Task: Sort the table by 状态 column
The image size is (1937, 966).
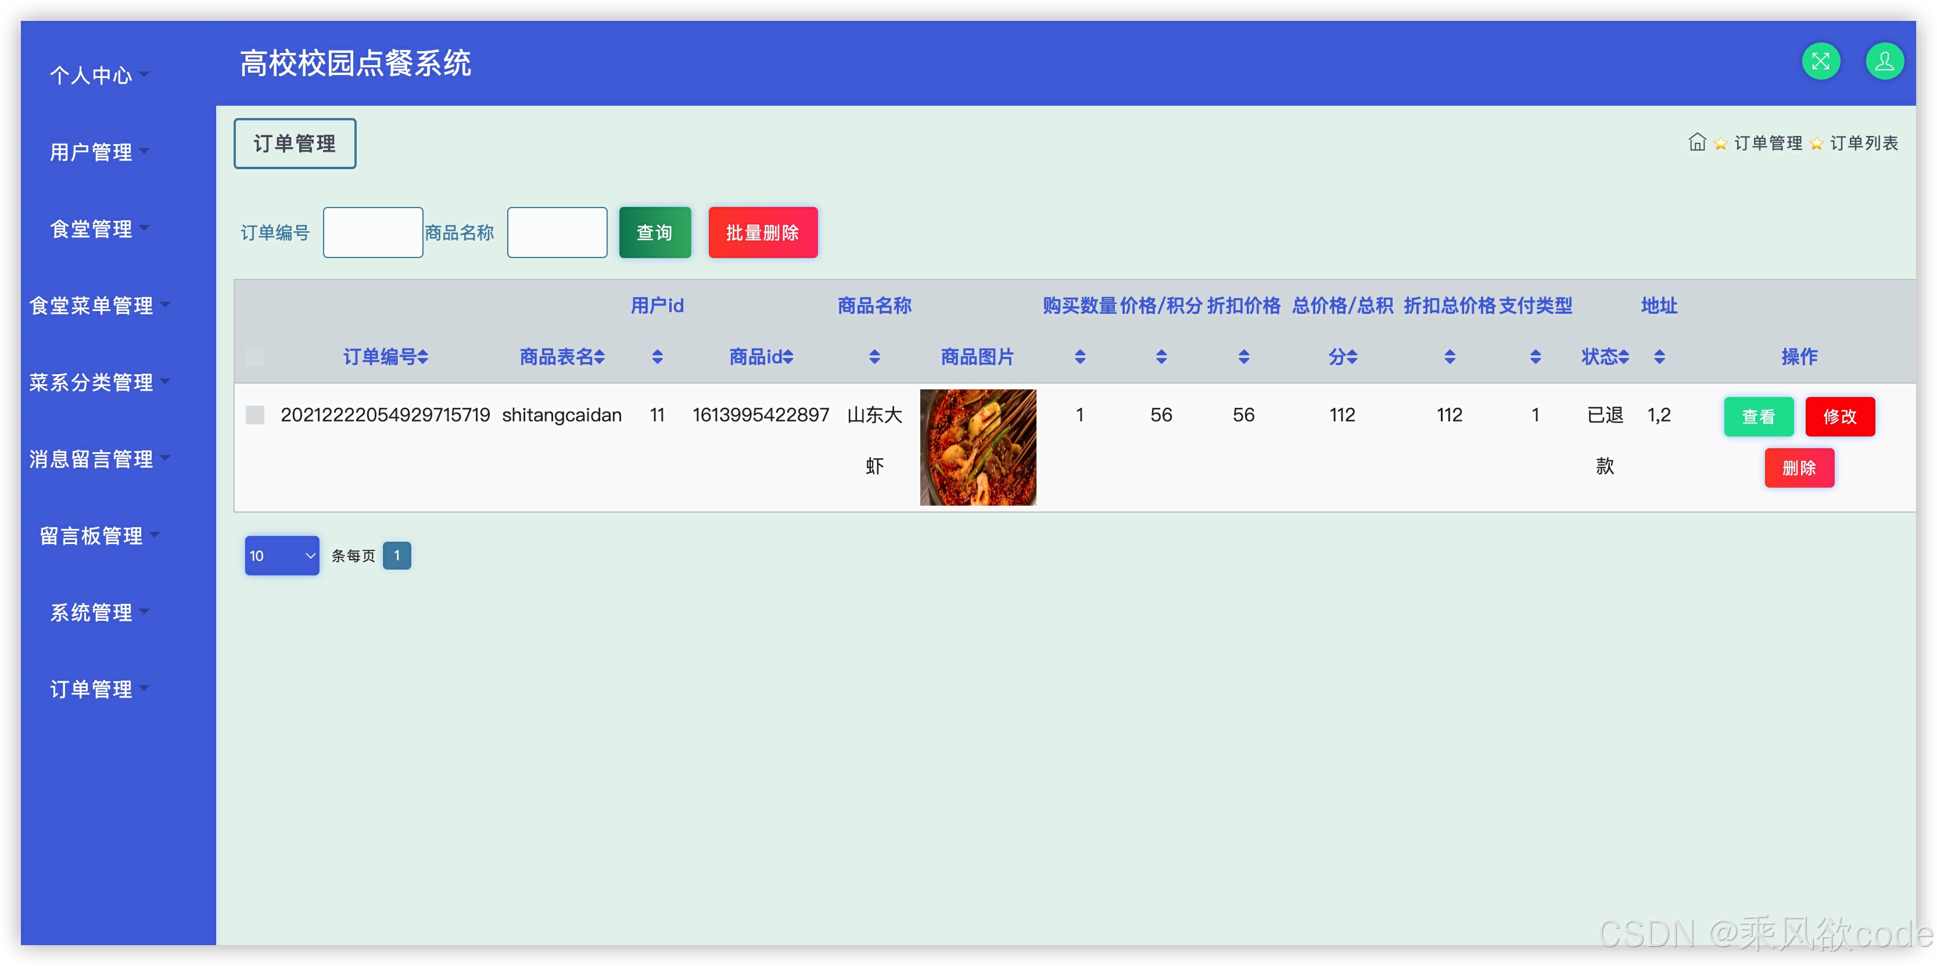Action: click(x=1624, y=357)
